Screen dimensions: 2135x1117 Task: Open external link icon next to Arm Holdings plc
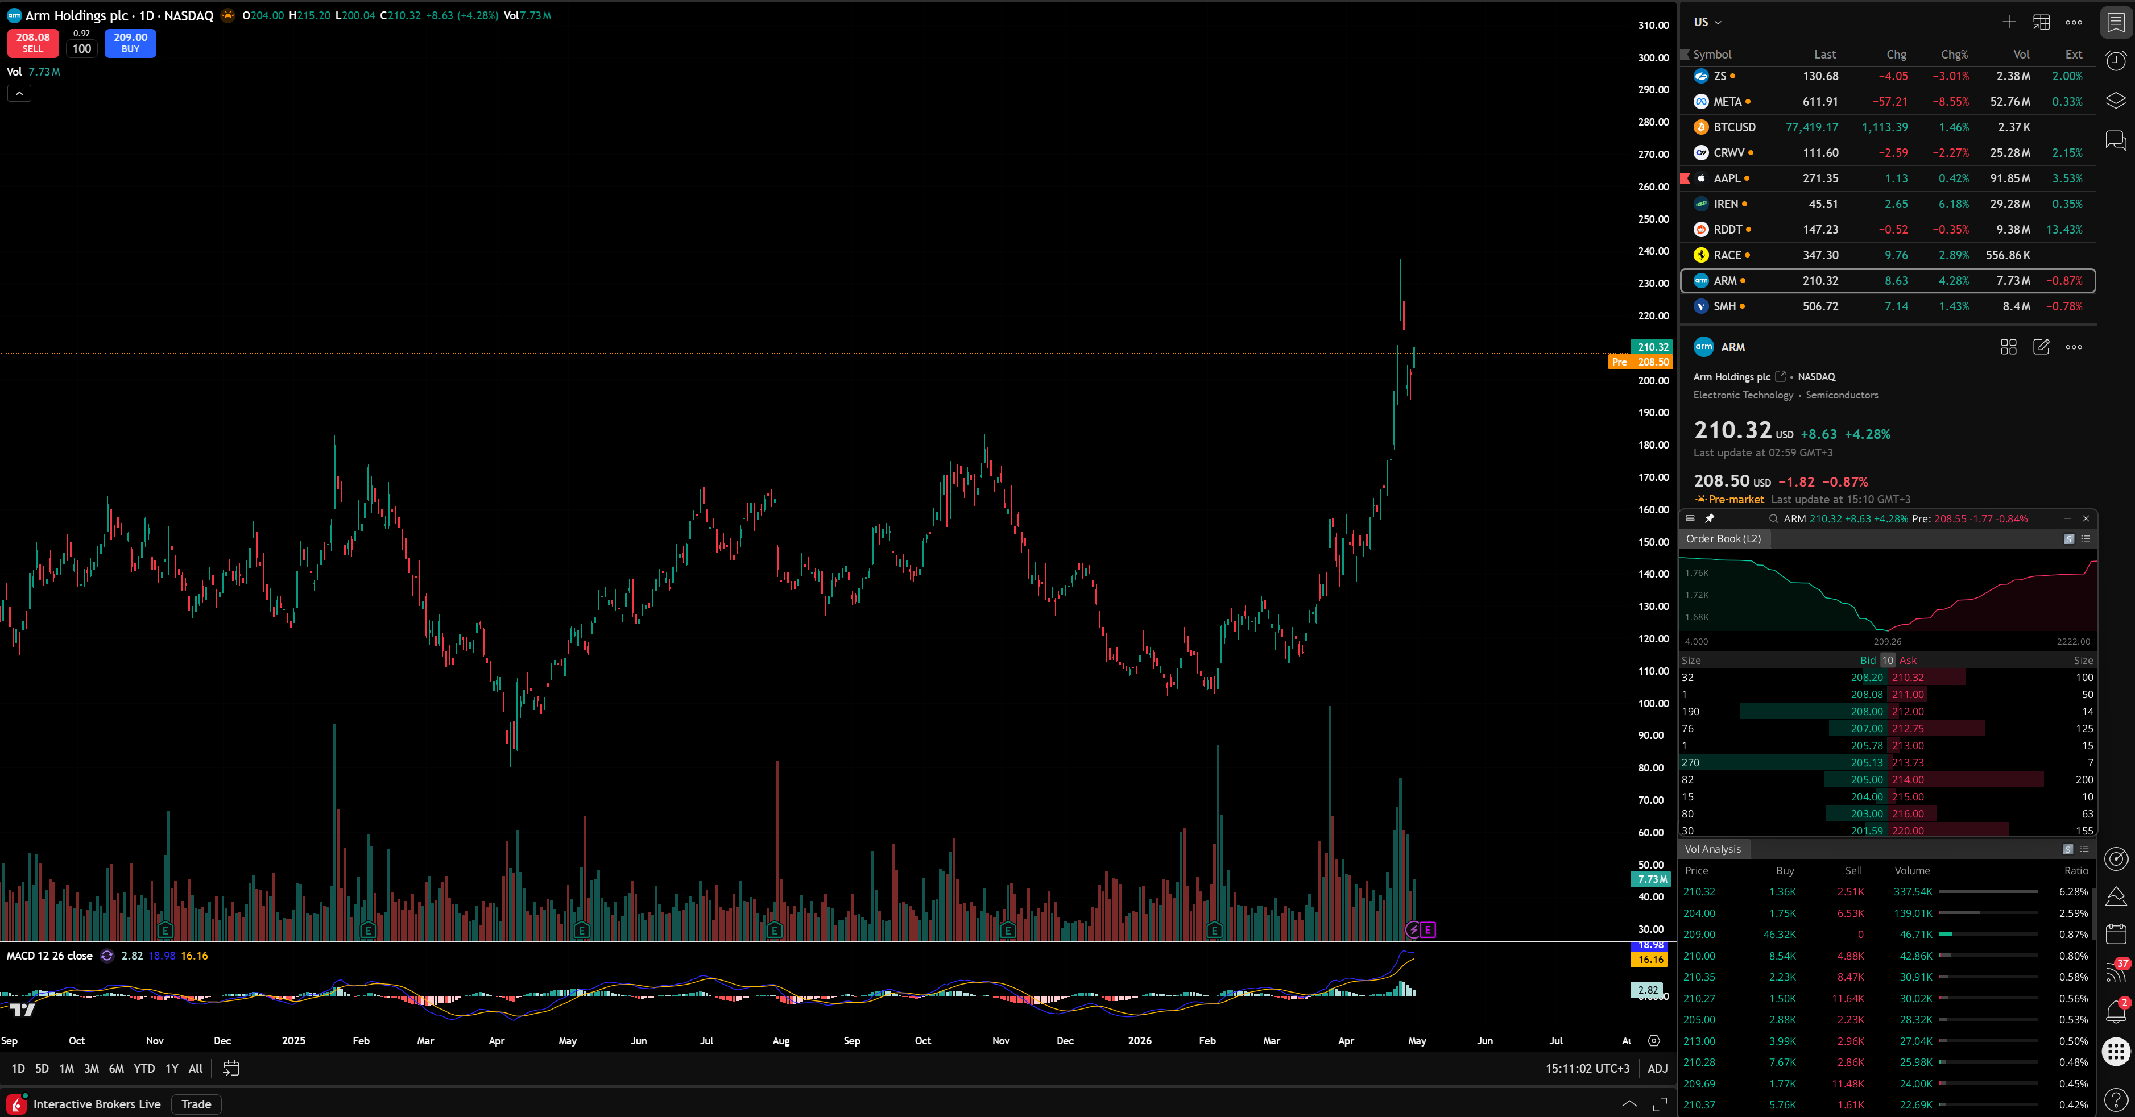(1780, 376)
